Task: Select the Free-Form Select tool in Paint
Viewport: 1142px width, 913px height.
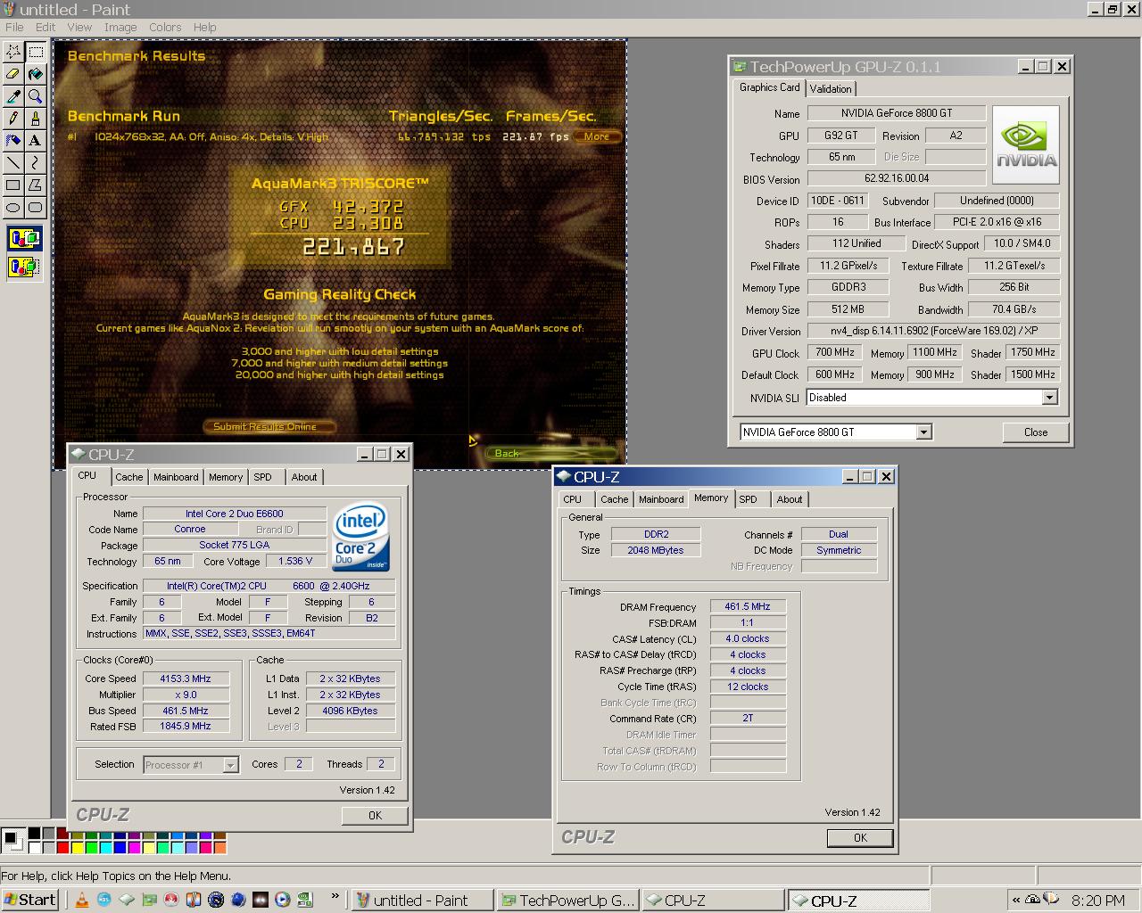Action: [x=13, y=52]
